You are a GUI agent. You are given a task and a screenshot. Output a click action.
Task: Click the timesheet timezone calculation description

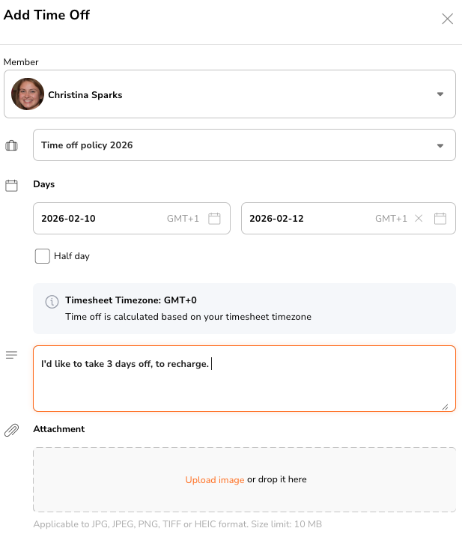pyautogui.click(x=188, y=317)
